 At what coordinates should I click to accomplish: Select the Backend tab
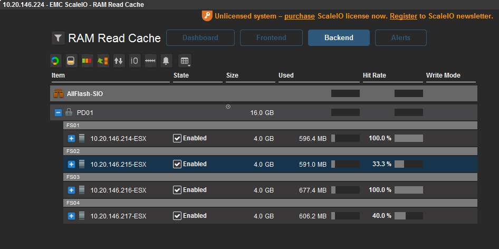[x=339, y=37]
